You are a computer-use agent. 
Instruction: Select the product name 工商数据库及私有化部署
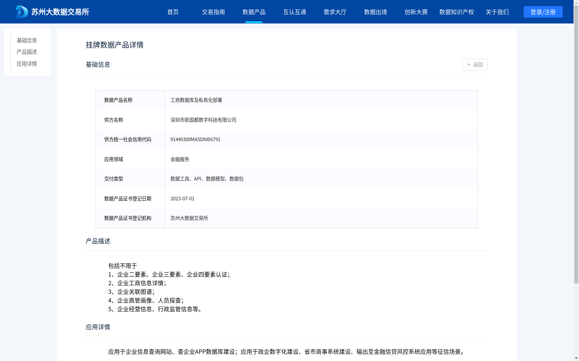pyautogui.click(x=196, y=100)
